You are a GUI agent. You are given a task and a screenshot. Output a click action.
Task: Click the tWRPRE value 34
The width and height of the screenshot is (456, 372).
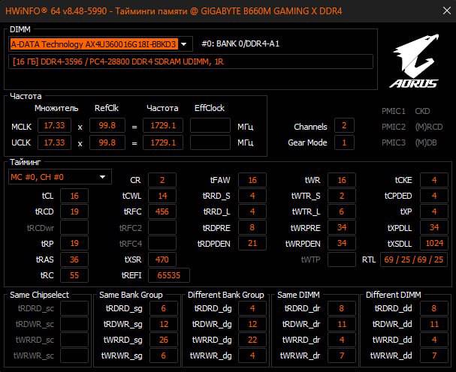pyautogui.click(x=342, y=227)
